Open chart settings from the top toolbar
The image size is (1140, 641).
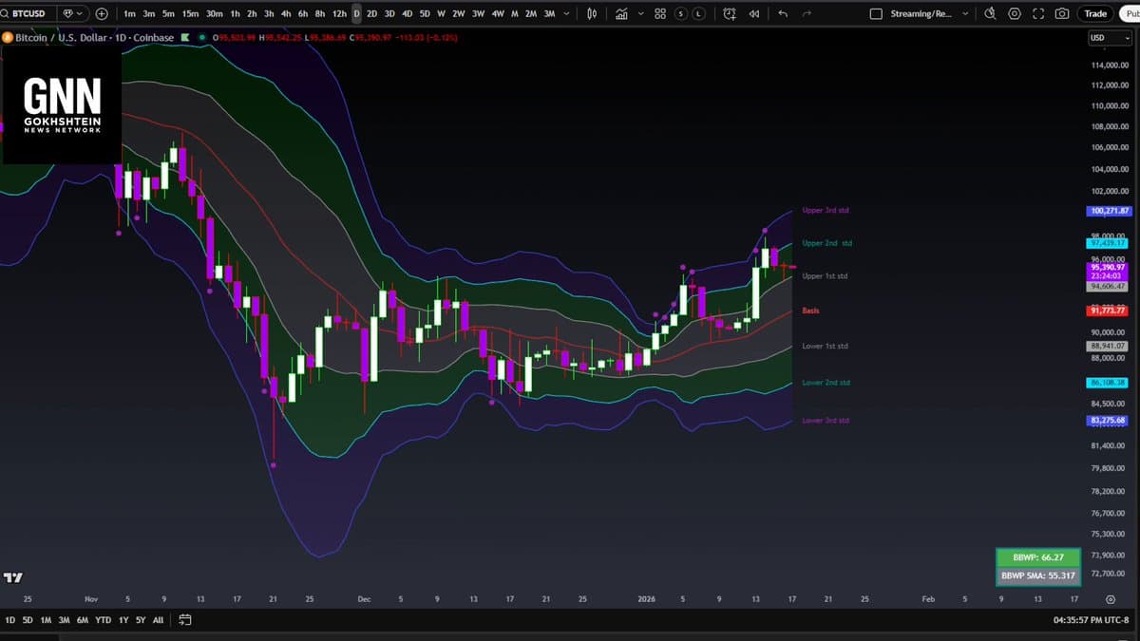coord(1015,14)
